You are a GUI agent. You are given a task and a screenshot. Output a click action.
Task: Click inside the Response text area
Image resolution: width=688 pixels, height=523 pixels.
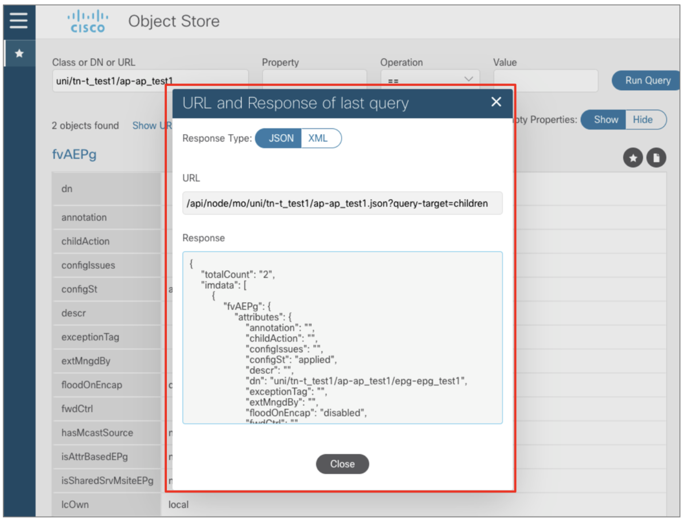[342, 338]
